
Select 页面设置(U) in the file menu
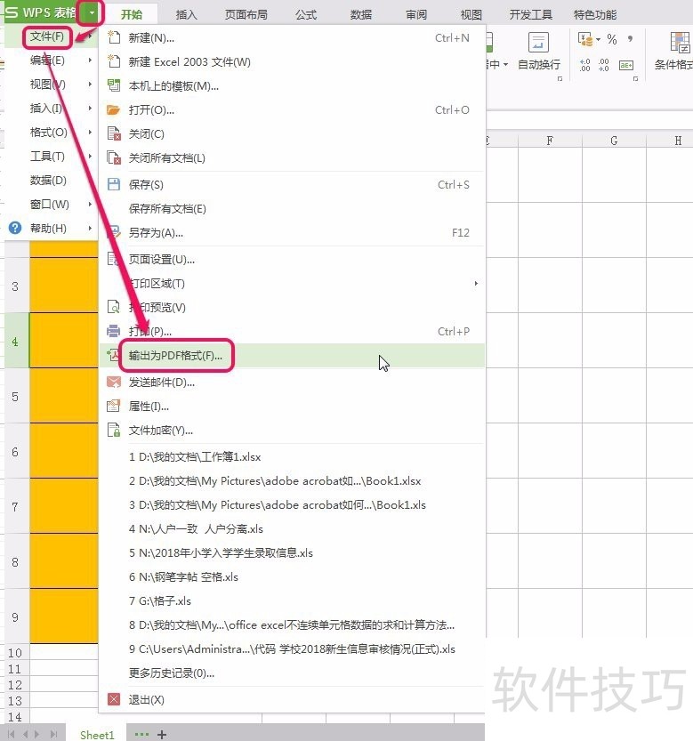pyautogui.click(x=292, y=259)
